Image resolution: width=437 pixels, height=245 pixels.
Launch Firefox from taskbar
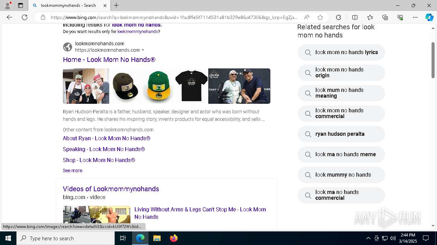[x=173, y=238]
